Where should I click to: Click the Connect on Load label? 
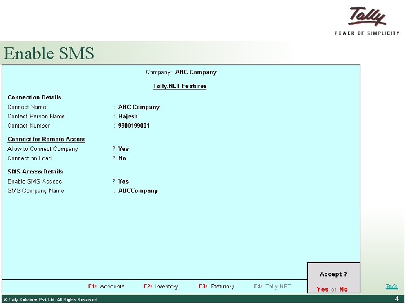[29, 158]
